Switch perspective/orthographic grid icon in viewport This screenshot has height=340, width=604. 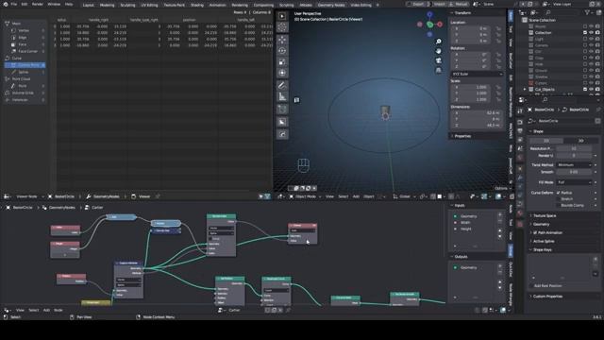(x=438, y=70)
